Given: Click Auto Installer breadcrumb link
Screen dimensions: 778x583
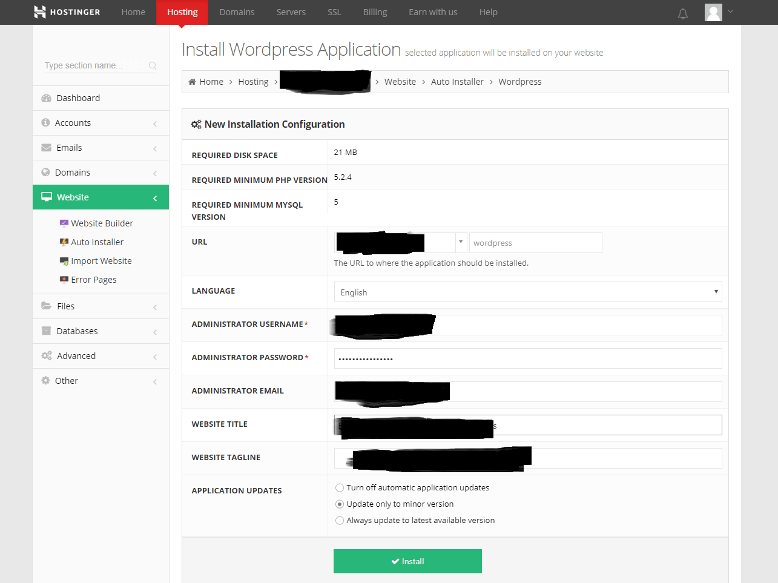Looking at the screenshot, I should click(x=457, y=82).
